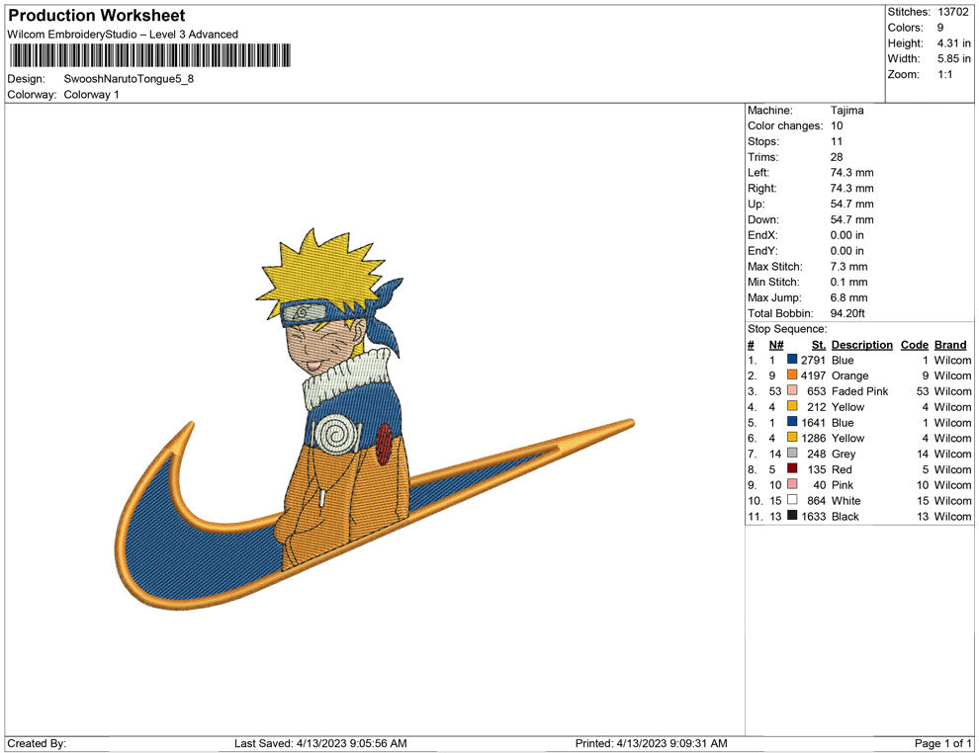The image size is (979, 753).
Task: Select the "Last Saved: 4/13/2023 9:05:56 AM" text
Action: 320,743
